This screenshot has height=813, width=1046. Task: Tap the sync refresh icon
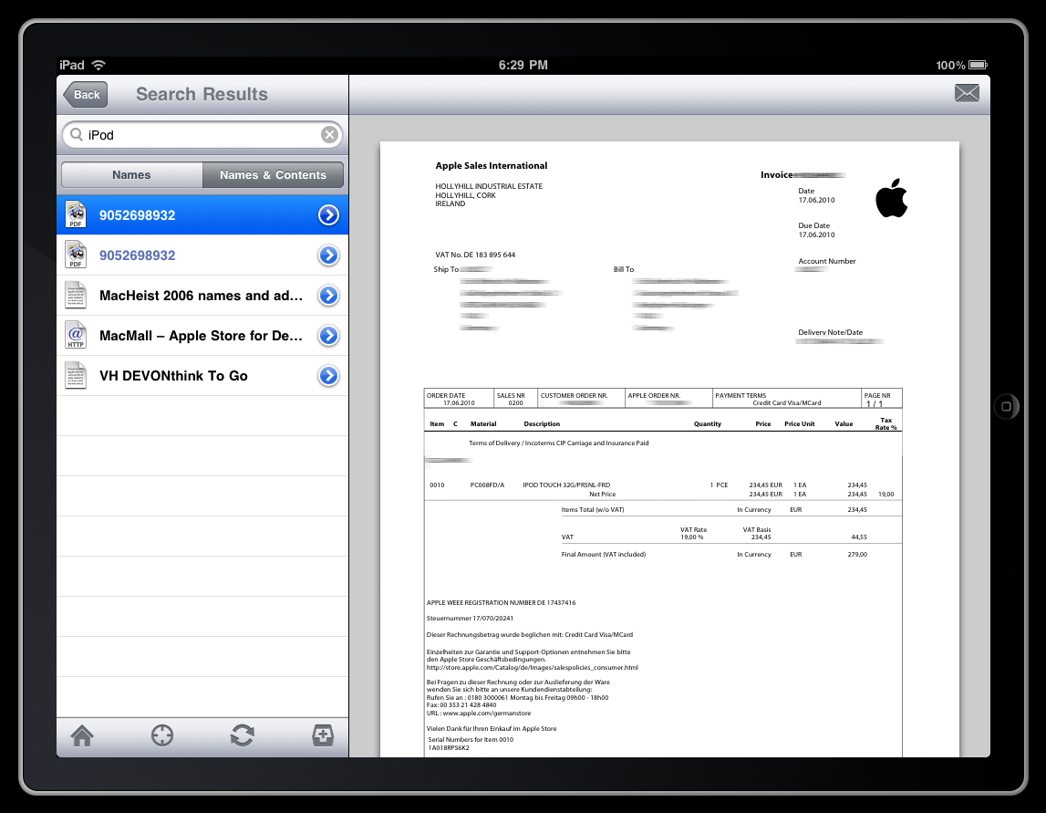pyautogui.click(x=243, y=735)
